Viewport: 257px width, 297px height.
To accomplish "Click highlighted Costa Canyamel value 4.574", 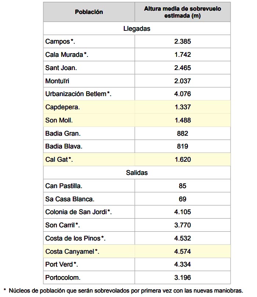I will tap(182, 252).
